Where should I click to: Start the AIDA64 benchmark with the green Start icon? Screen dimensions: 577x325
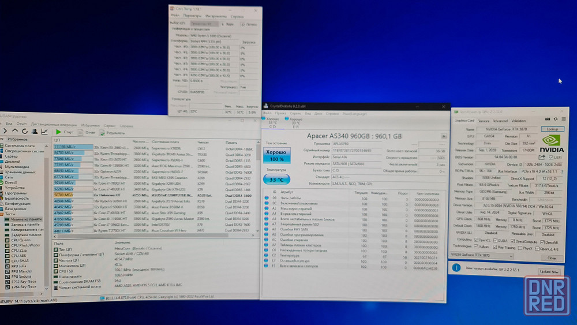click(x=58, y=132)
